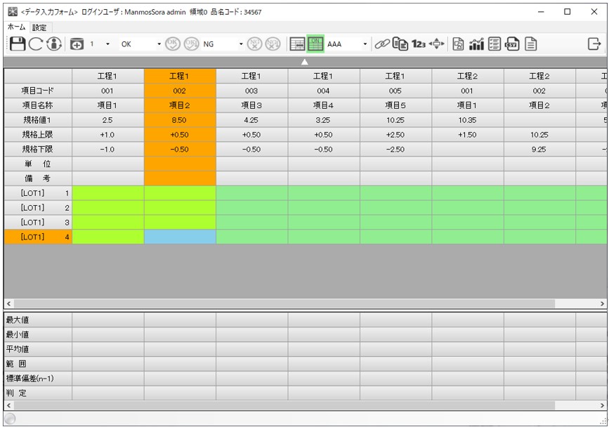Click the 123 numbering icon
The image size is (609, 427).
(419, 44)
